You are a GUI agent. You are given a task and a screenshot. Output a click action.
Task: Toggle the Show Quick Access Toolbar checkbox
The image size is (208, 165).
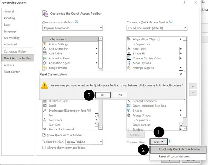tap(44, 135)
